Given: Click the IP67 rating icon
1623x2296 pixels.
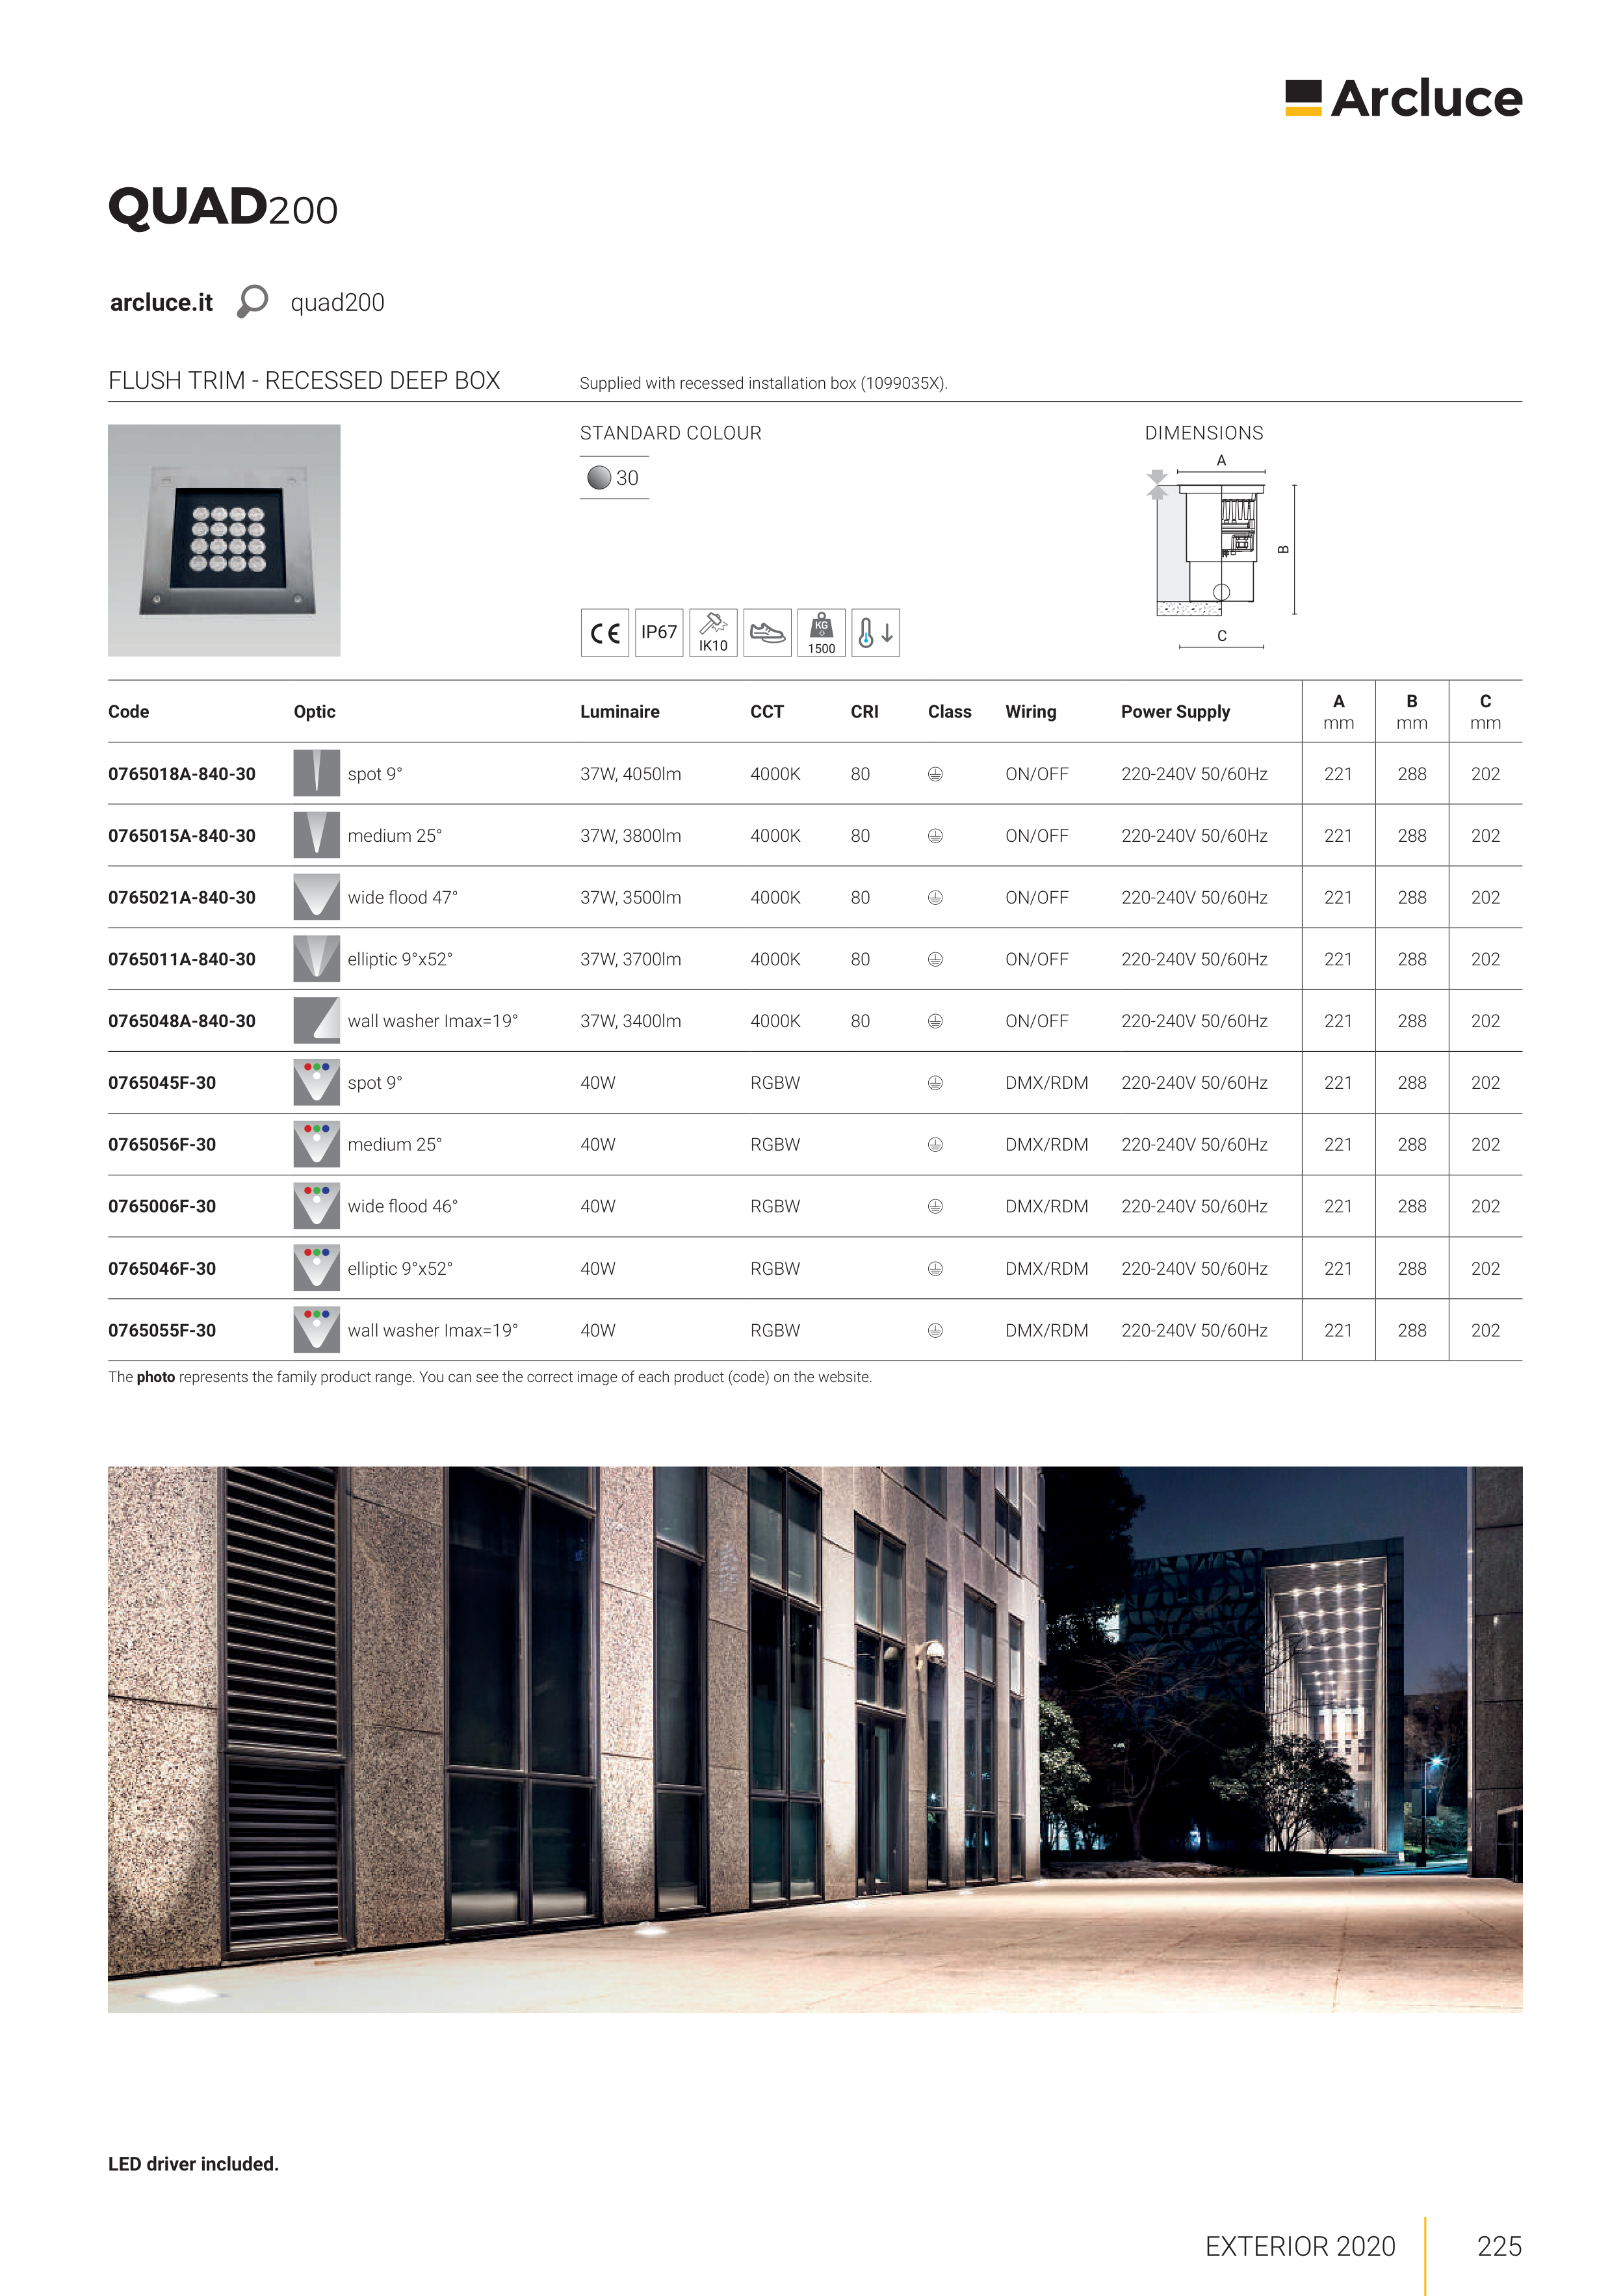Looking at the screenshot, I should coord(659,633).
